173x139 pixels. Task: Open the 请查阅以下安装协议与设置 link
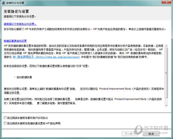click(x=20, y=24)
